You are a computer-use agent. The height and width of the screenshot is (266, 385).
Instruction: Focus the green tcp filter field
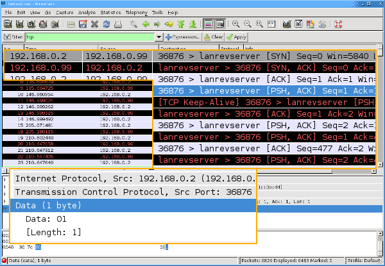90,37
